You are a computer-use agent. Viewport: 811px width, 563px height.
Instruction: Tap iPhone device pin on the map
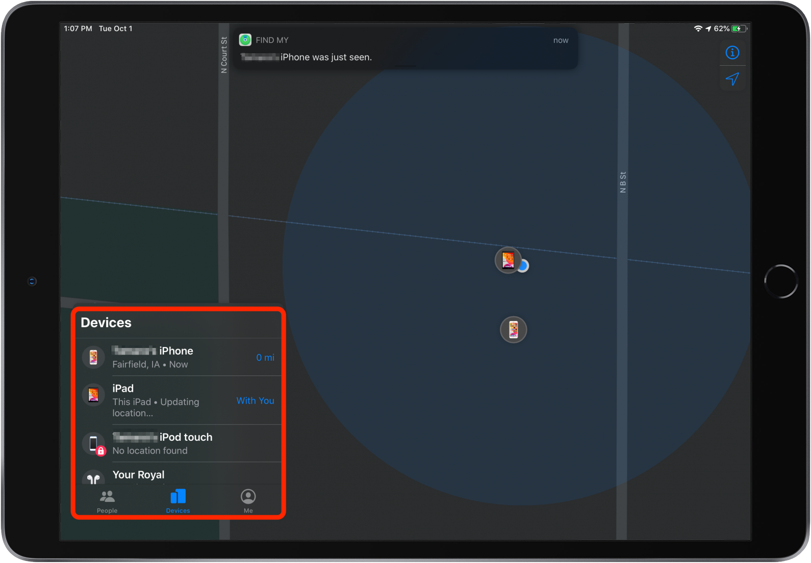(x=514, y=330)
